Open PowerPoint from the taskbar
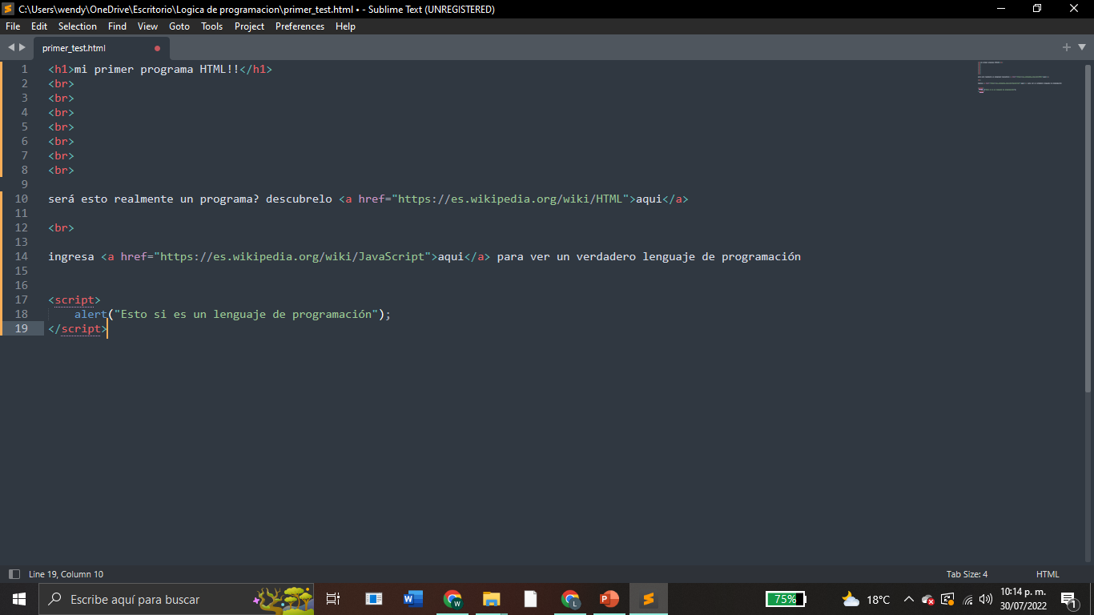This screenshot has height=615, width=1094. [609, 599]
